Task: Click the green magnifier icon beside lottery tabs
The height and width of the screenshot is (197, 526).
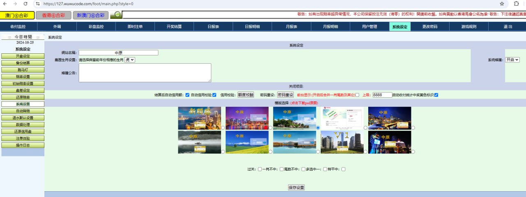Action: click(116, 15)
